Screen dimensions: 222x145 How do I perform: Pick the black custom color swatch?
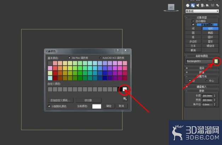click(x=120, y=89)
